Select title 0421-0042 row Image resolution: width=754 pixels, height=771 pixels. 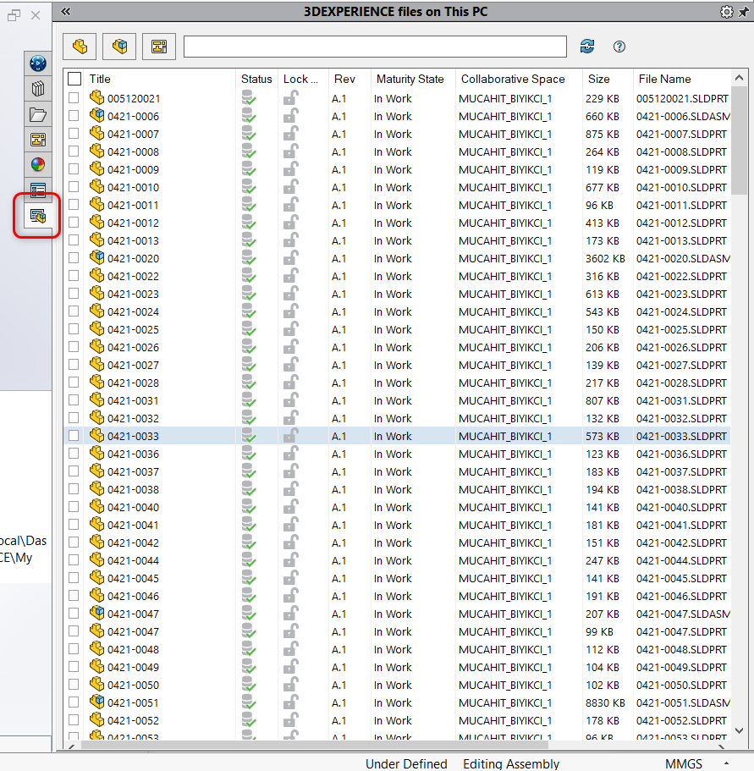point(133,542)
